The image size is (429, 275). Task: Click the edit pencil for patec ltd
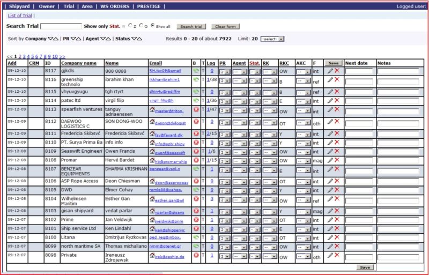tap(330, 100)
